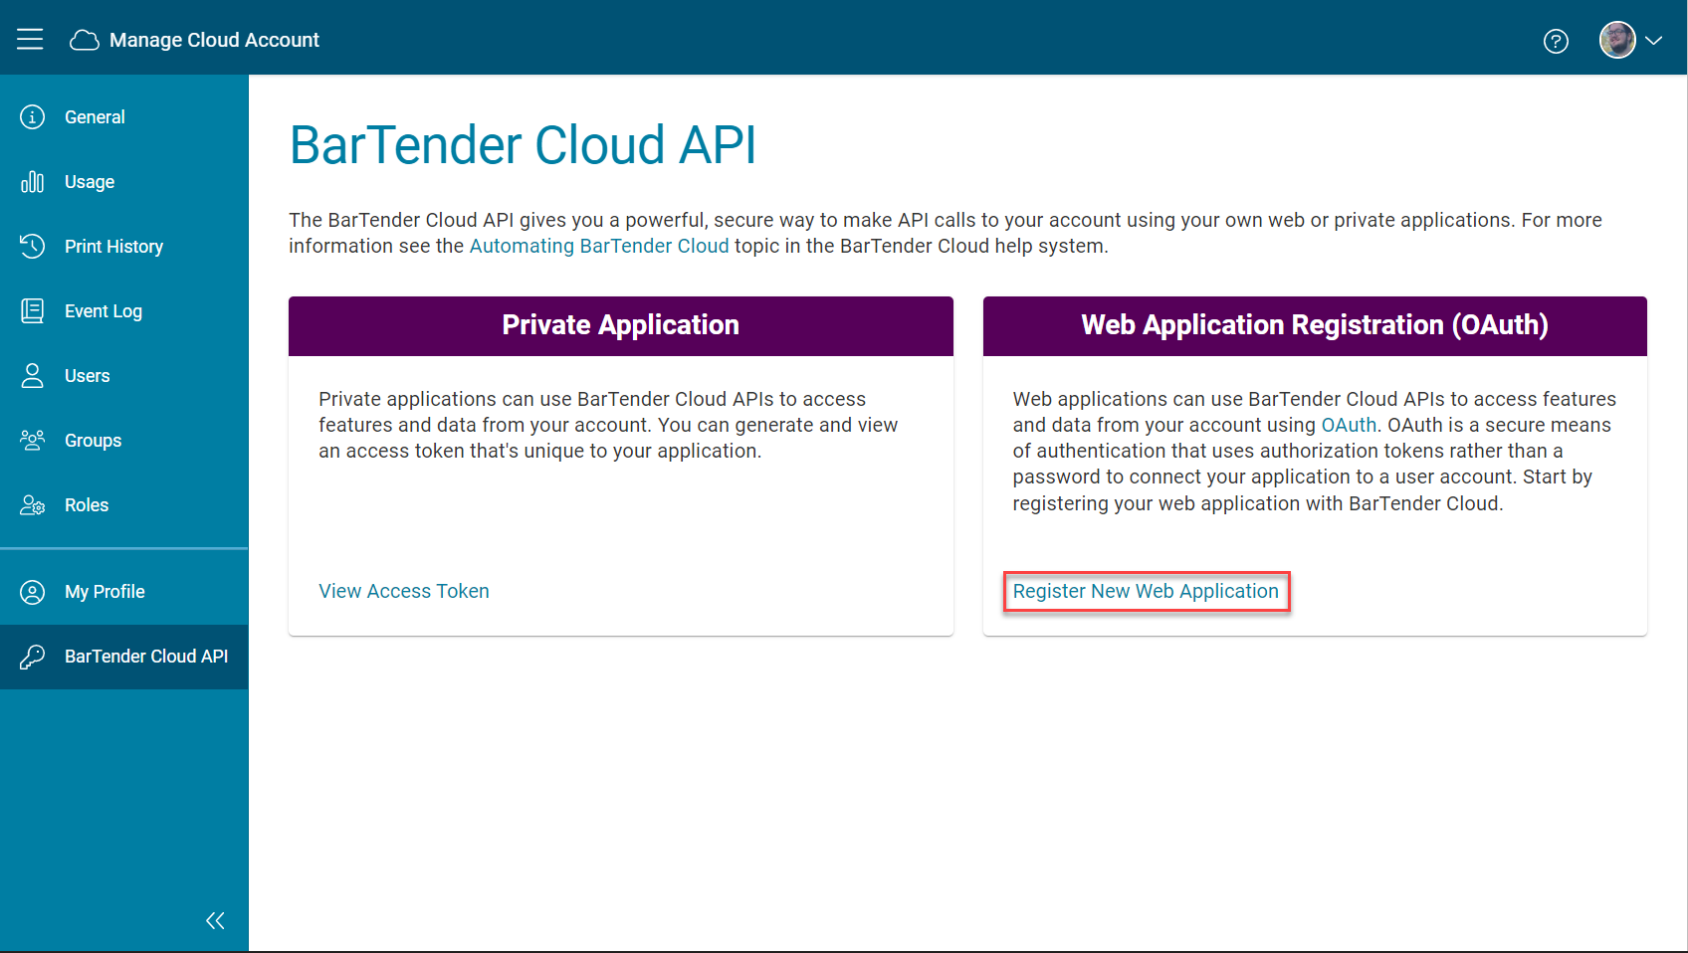Image resolution: width=1688 pixels, height=953 pixels.
Task: Open Groups in sidebar
Action: point(124,441)
